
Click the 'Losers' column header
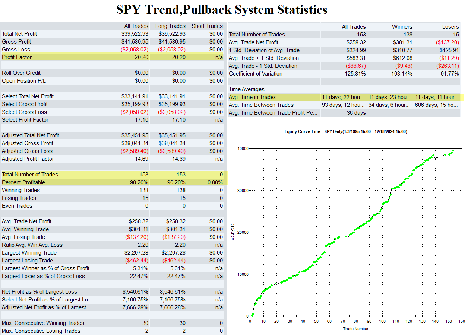450,27
